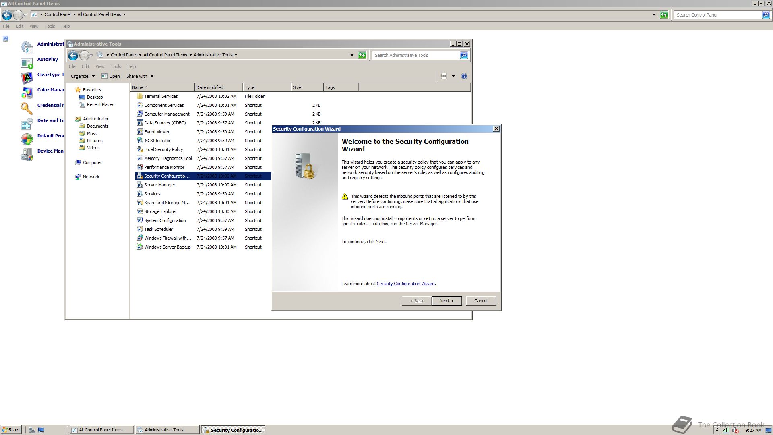This screenshot has height=435, width=773.
Task: Click the ClearType Text Tuner icon
Action: (27, 78)
